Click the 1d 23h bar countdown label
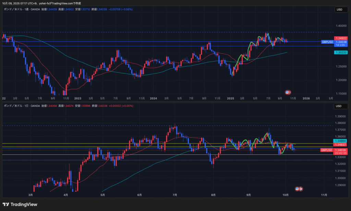 pos(341,45)
